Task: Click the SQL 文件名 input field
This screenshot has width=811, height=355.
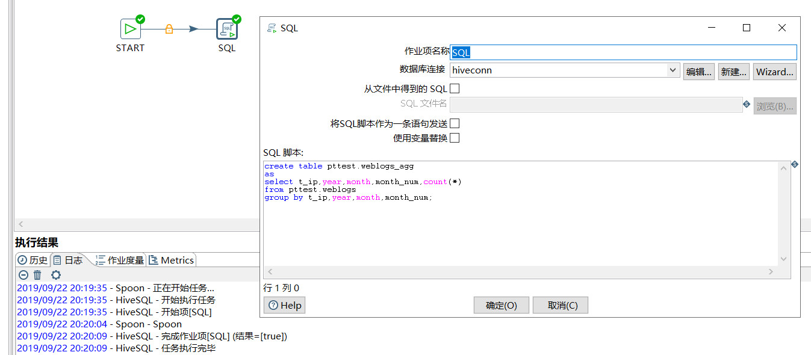Action: click(x=596, y=105)
